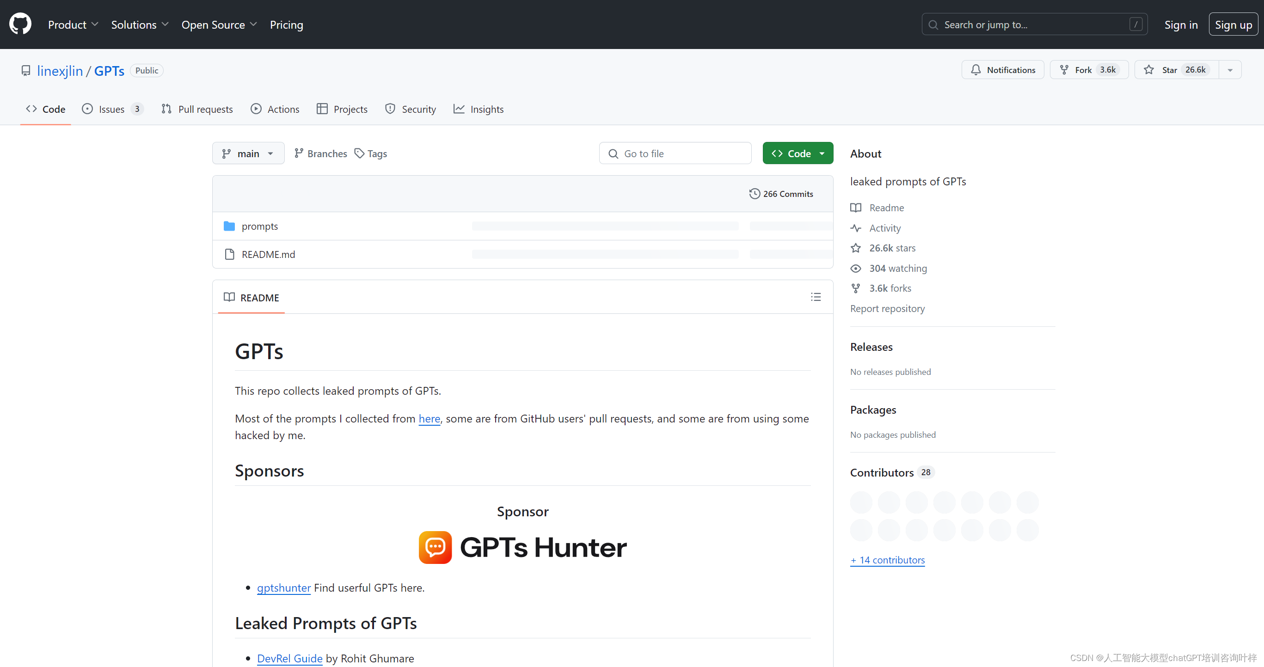Click the Insights tab icon
This screenshot has height=667, width=1264.
[460, 109]
